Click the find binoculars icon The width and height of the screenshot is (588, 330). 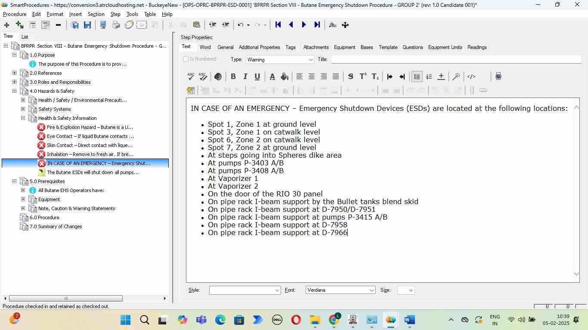[x=332, y=25]
